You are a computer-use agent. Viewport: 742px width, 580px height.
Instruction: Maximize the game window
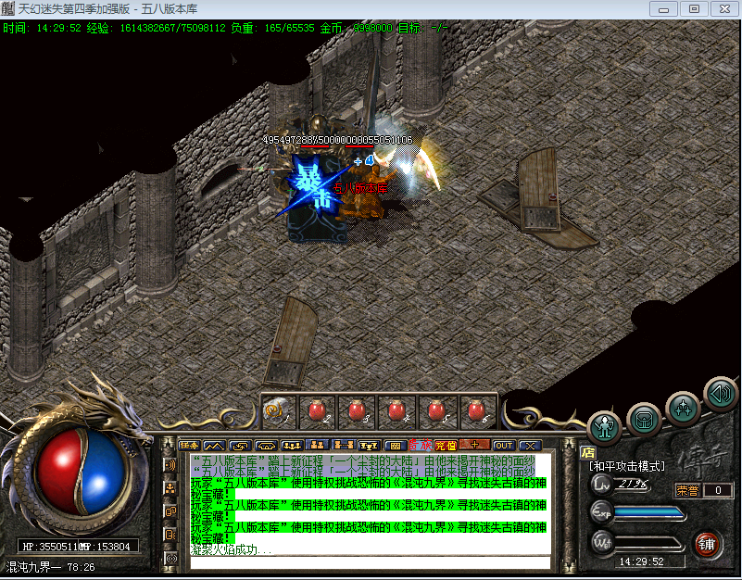click(694, 8)
